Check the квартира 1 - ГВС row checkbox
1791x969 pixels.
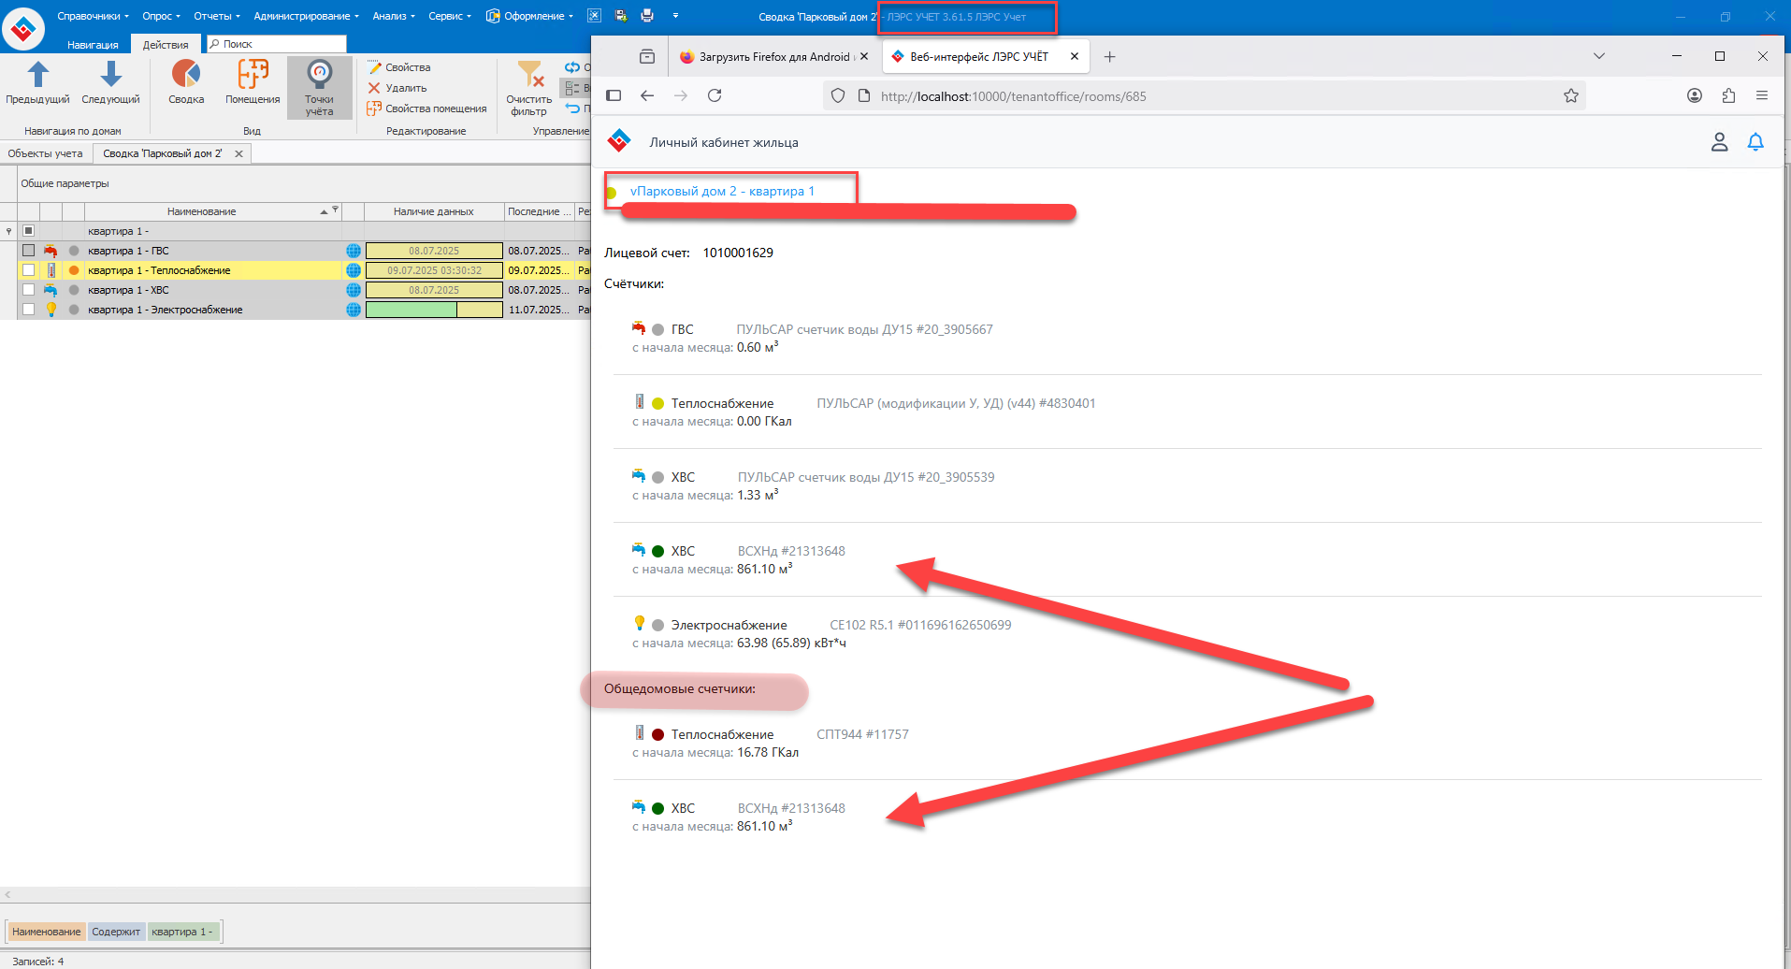click(x=28, y=251)
